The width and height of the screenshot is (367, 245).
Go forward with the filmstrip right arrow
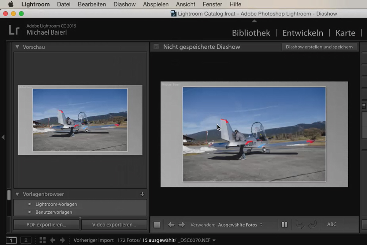[x=62, y=240]
